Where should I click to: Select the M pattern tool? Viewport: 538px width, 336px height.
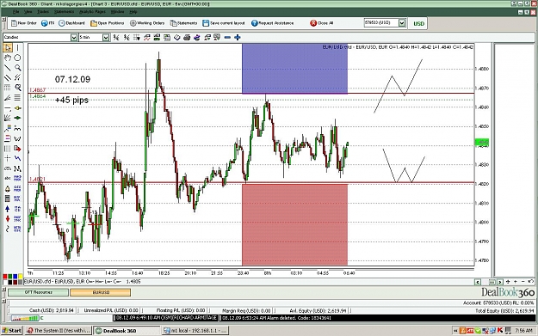tap(17, 168)
